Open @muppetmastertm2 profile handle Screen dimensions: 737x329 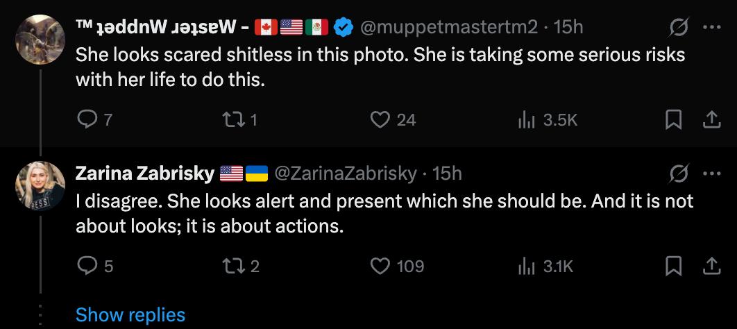pos(449,28)
